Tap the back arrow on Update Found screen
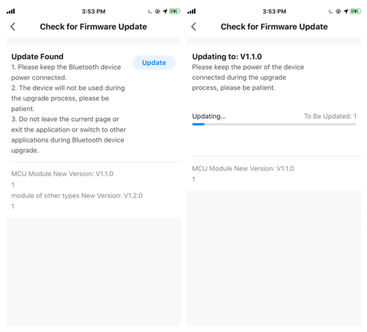 point(13,27)
